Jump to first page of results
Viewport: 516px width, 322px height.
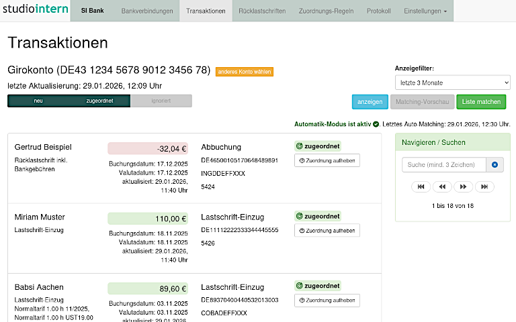421,186
